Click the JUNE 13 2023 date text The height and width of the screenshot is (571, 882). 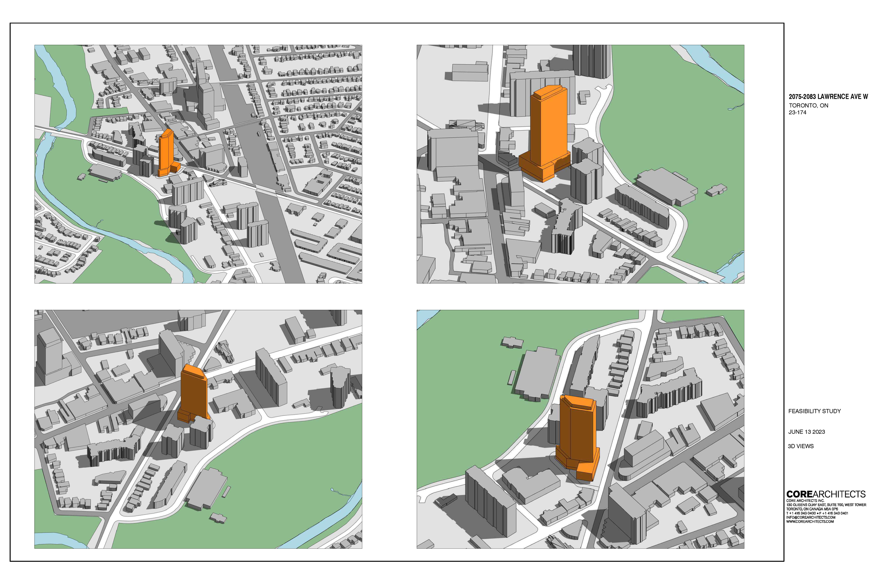(x=807, y=432)
